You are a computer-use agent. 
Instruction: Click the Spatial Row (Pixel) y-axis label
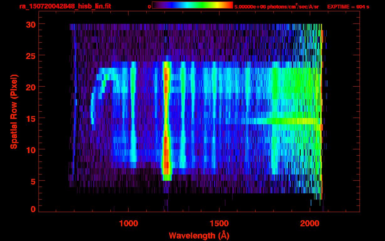pos(13,111)
